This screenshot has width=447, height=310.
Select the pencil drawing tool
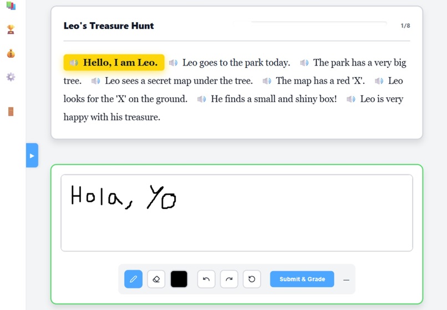click(x=134, y=279)
